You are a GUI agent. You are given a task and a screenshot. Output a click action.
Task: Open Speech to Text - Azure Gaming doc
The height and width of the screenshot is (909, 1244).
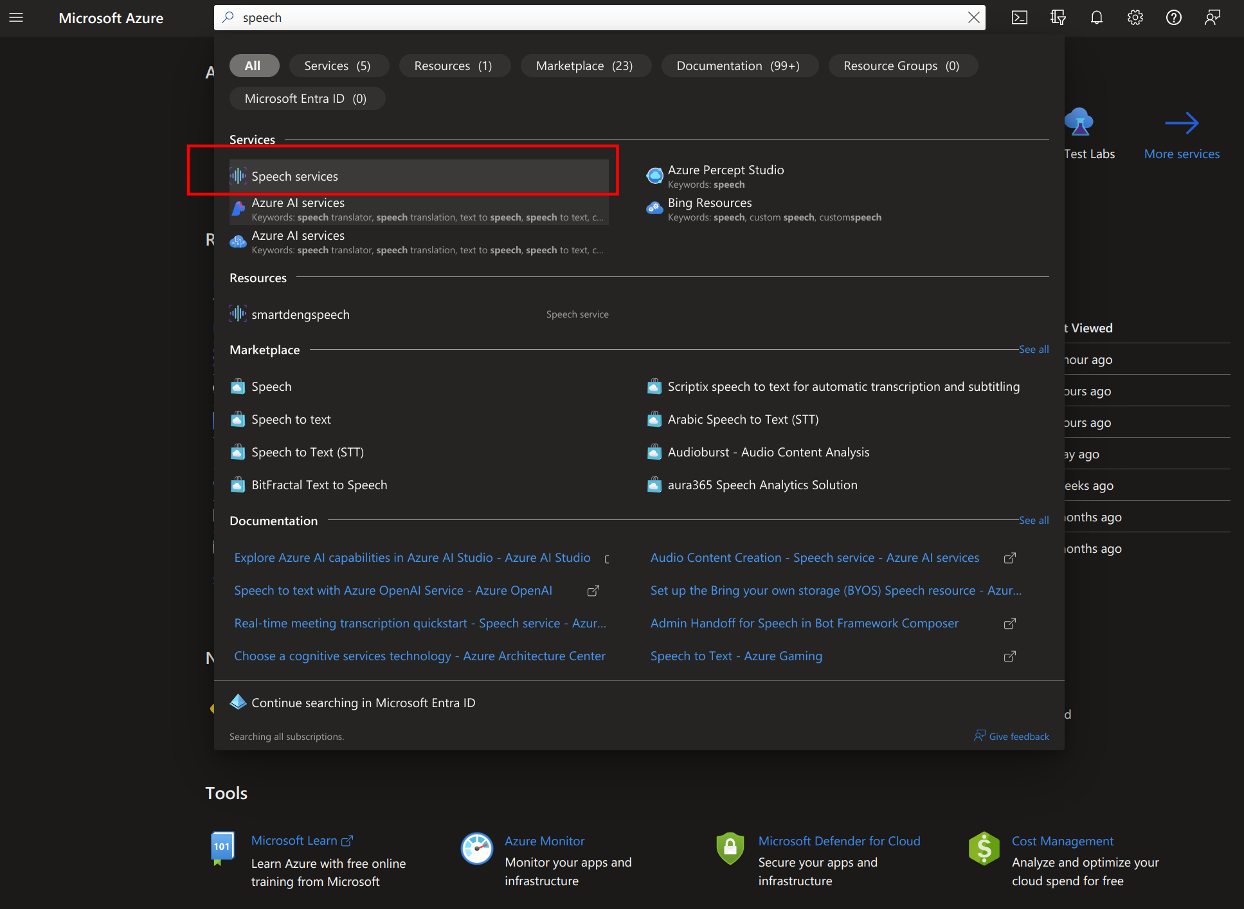tap(736, 656)
